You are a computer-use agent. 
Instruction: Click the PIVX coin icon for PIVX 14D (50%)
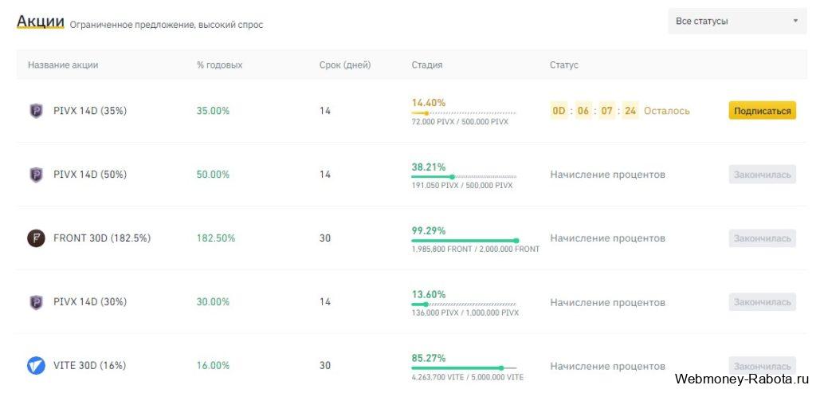coord(36,175)
